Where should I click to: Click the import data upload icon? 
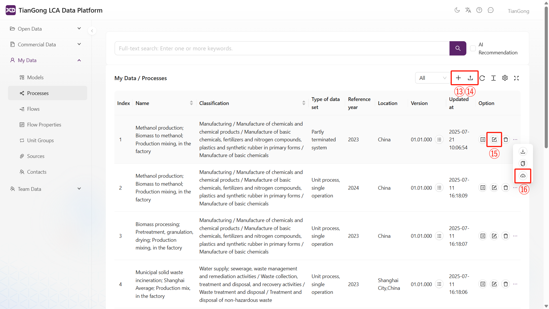470,78
